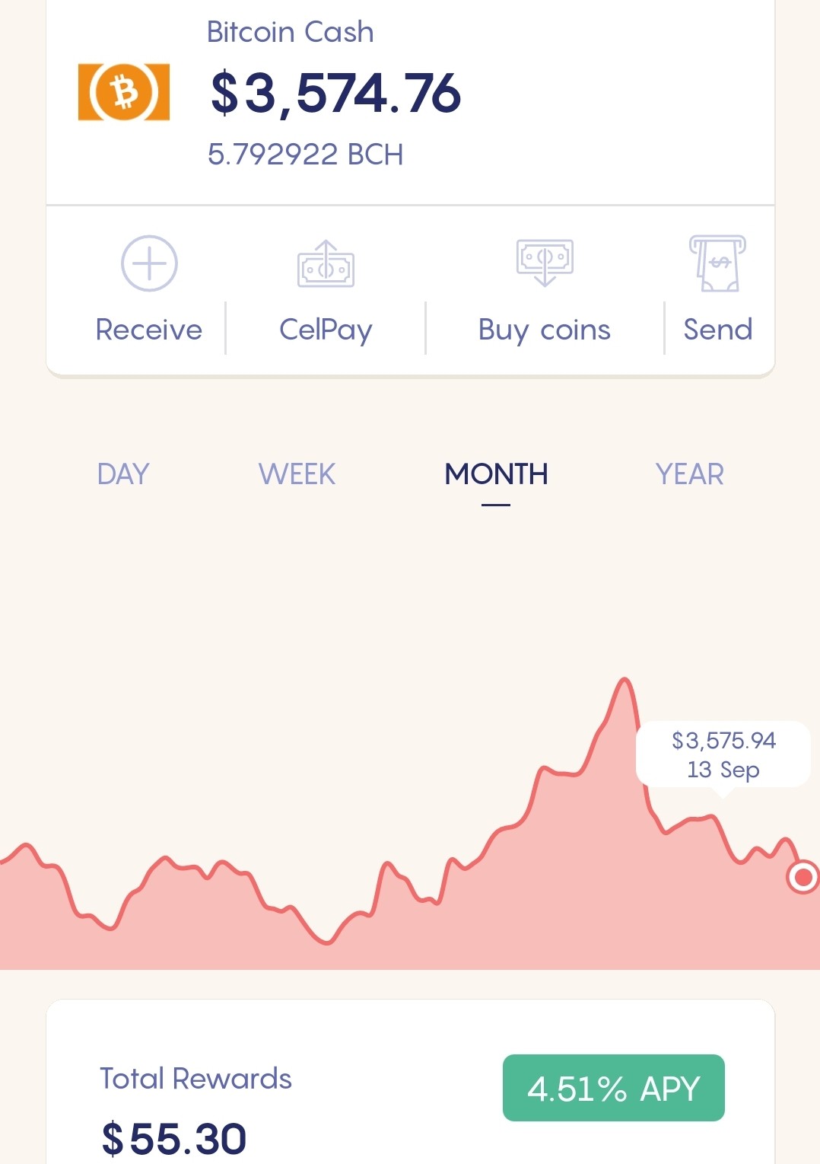
Task: Tap the $3,575.94 13 Sep tooltip
Action: (723, 754)
